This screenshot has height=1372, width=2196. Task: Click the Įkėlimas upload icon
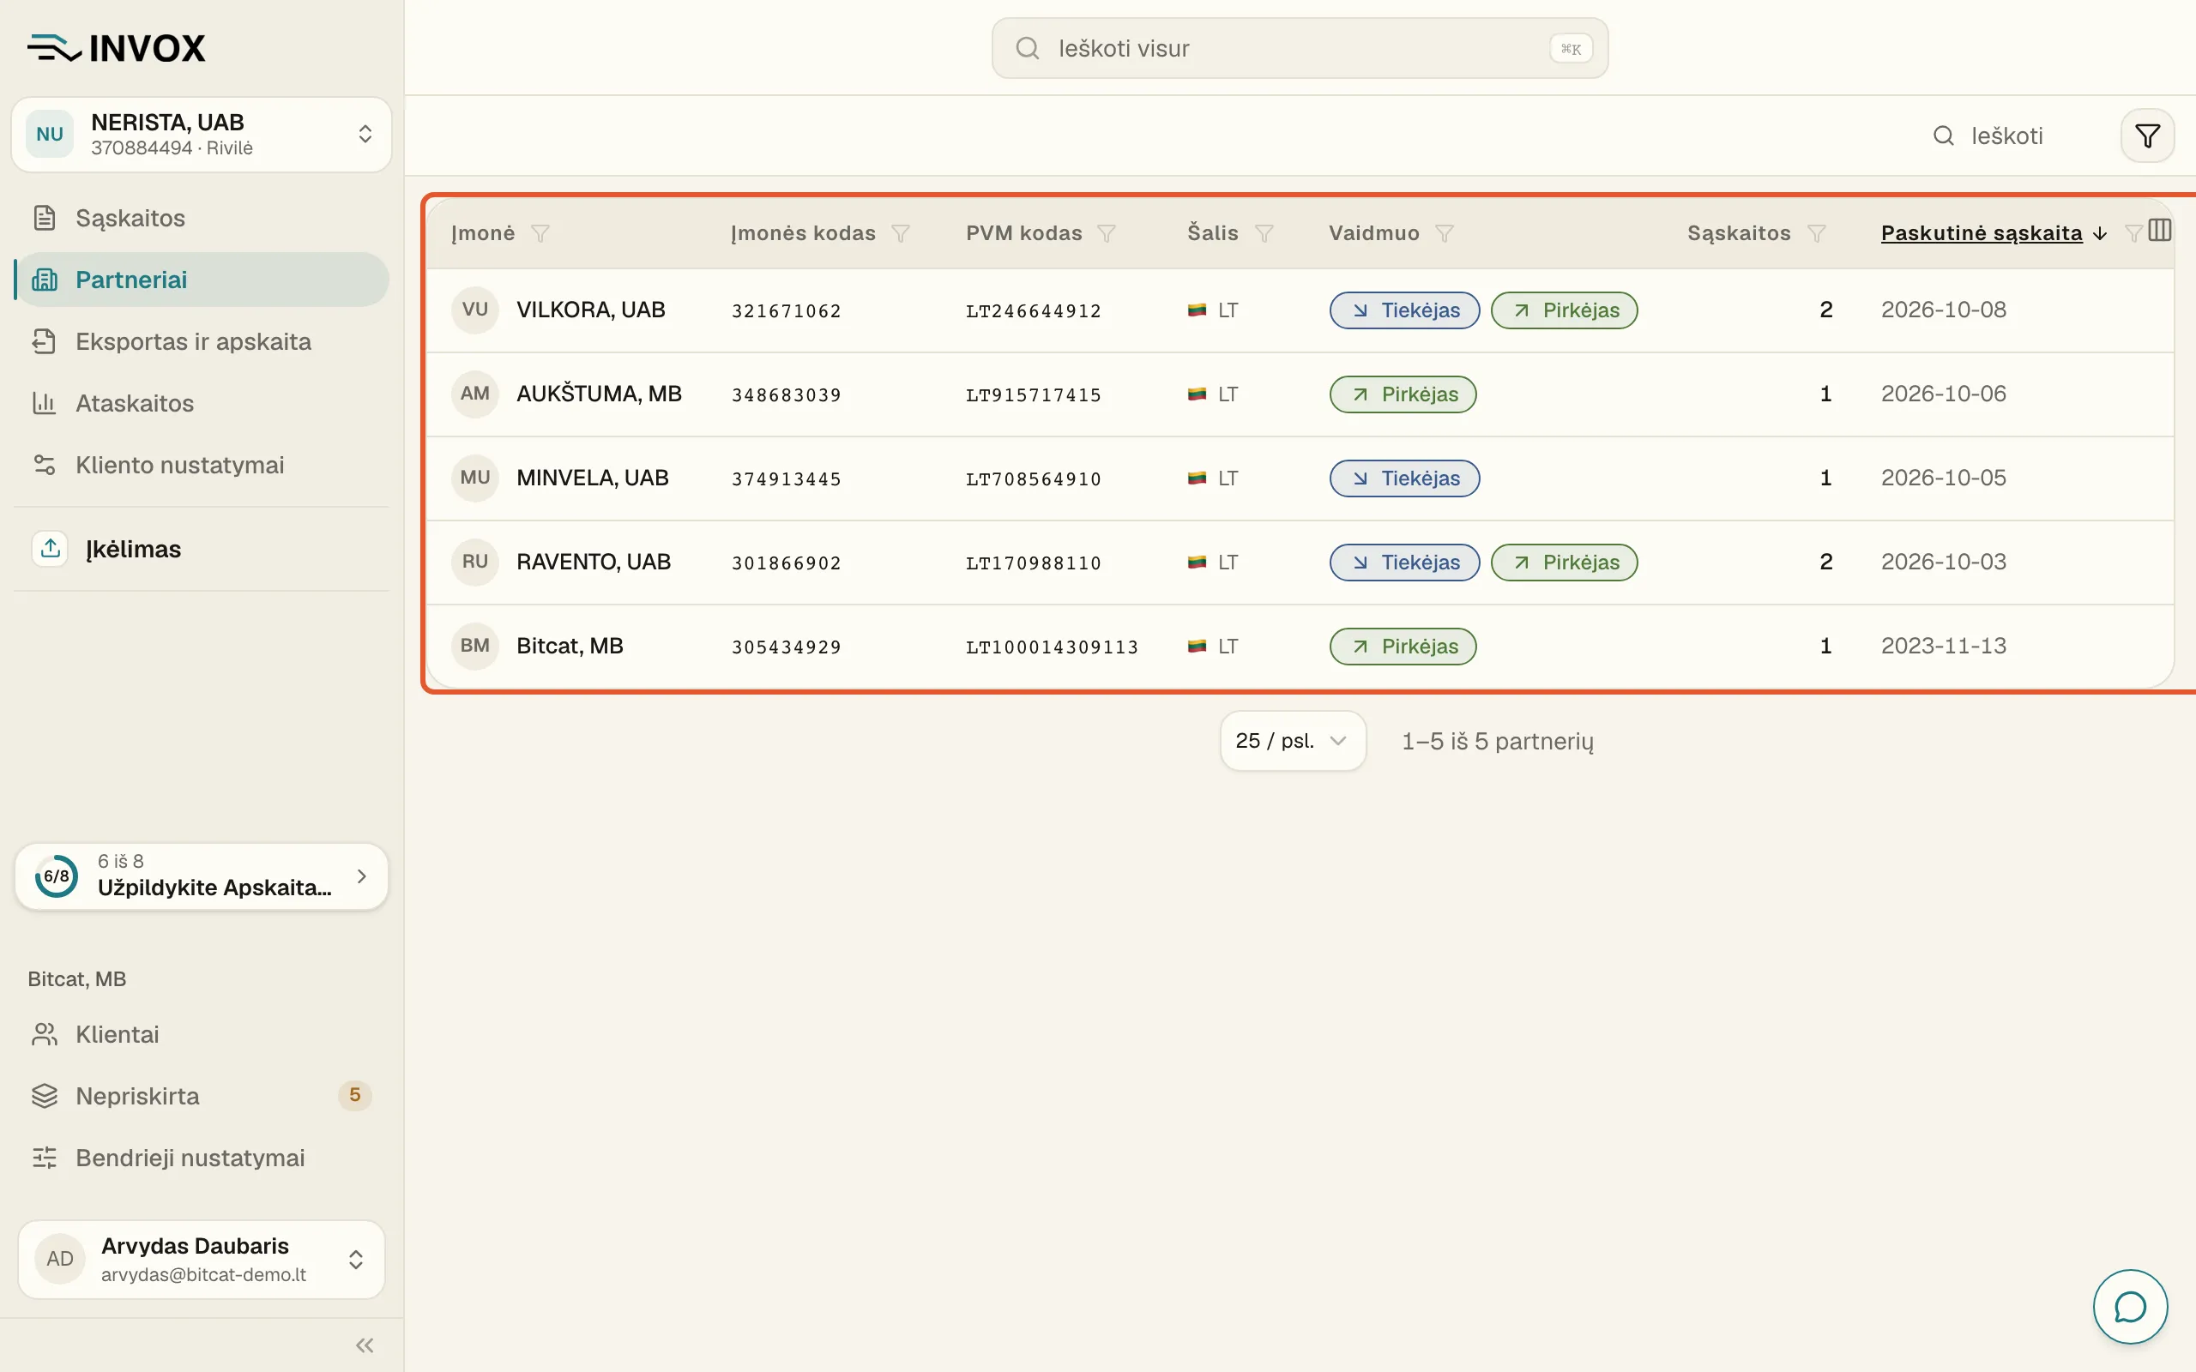click(50, 548)
